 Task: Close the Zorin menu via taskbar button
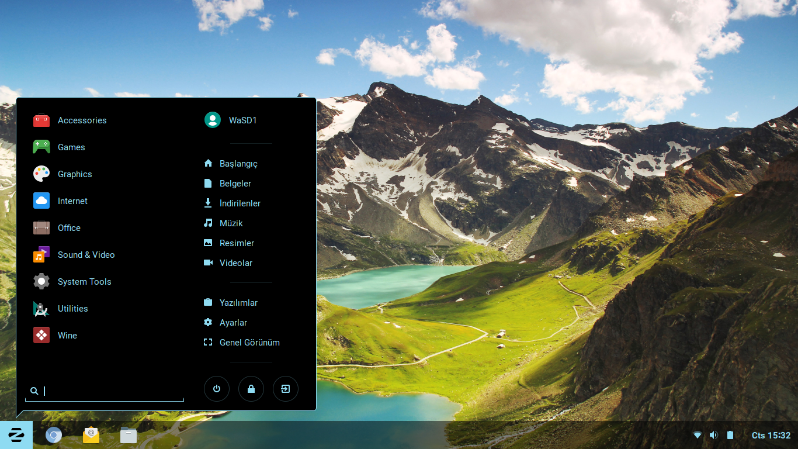point(16,435)
